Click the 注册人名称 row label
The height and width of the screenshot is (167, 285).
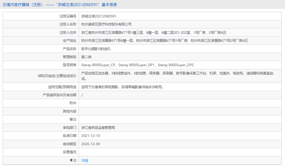tap(69, 24)
